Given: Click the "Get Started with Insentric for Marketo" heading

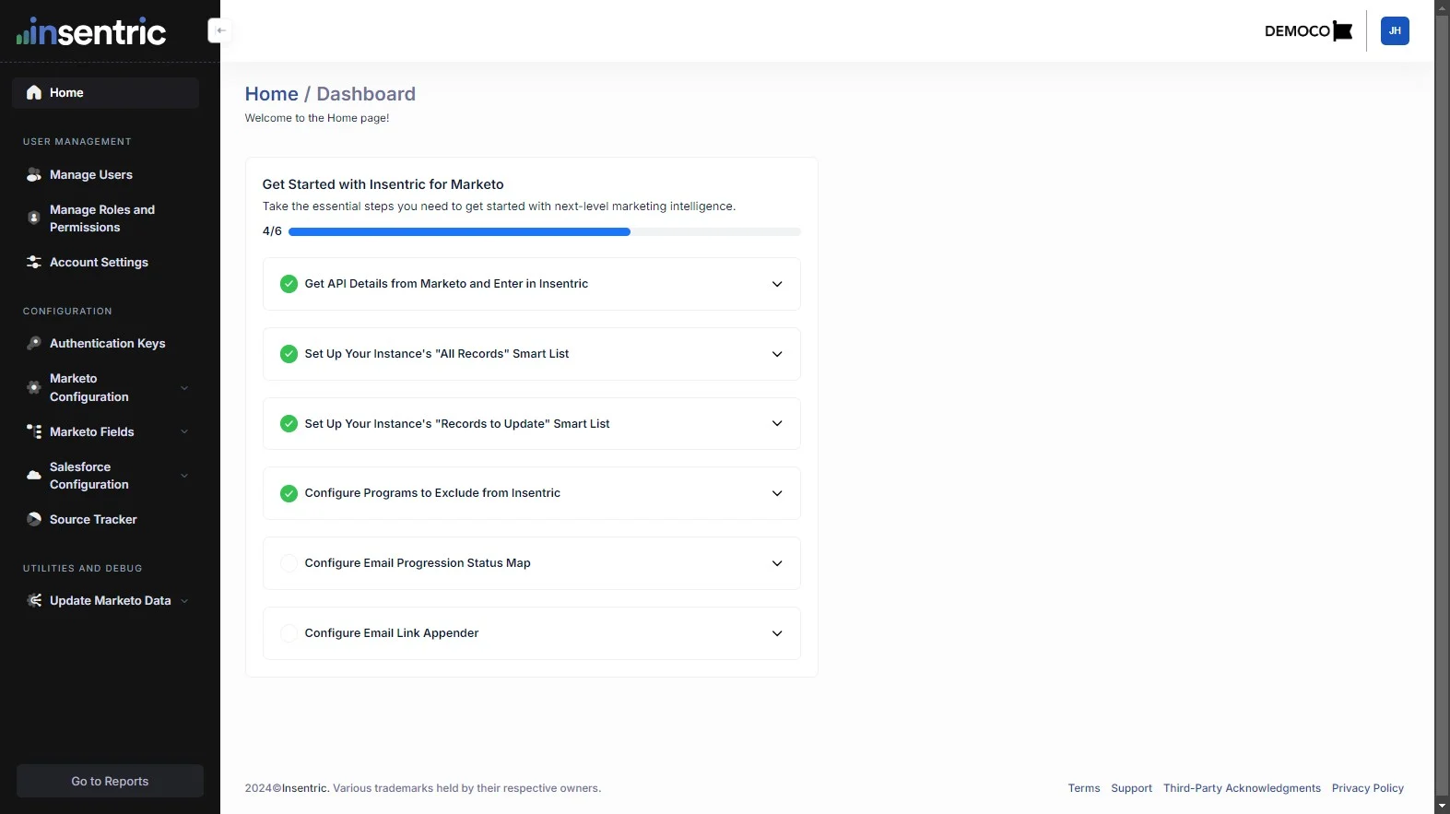Looking at the screenshot, I should tap(383, 184).
